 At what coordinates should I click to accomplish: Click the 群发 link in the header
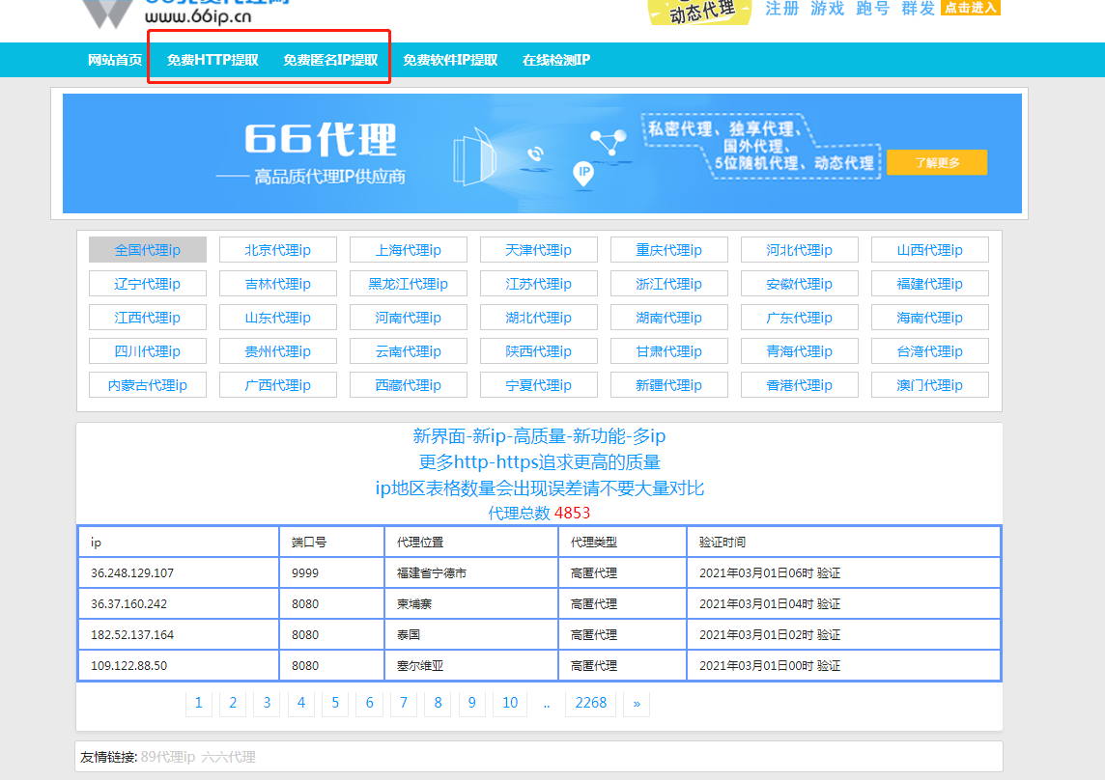pos(918,9)
